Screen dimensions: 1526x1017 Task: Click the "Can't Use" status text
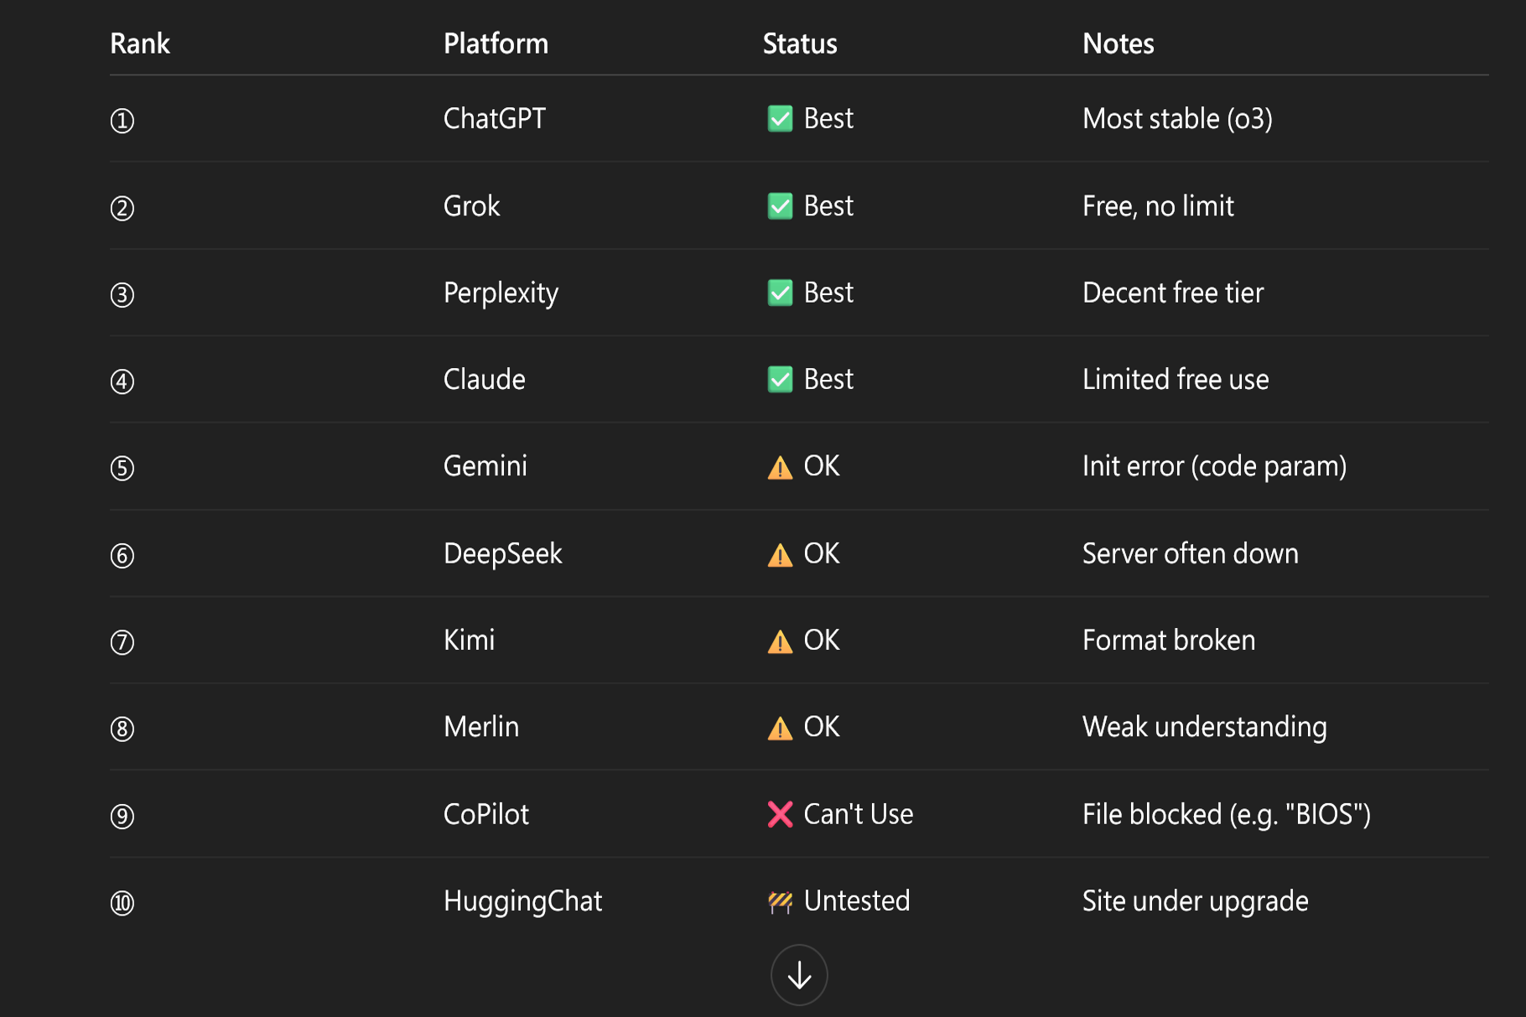[x=858, y=814]
